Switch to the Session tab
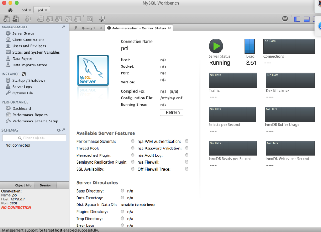The image size is (321, 232). [46, 185]
